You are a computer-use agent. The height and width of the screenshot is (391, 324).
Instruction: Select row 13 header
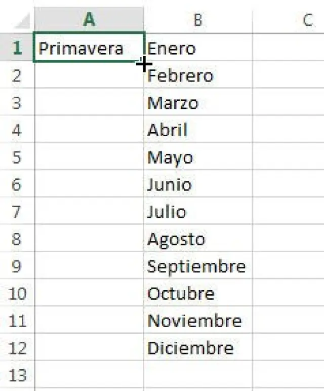coord(17,375)
